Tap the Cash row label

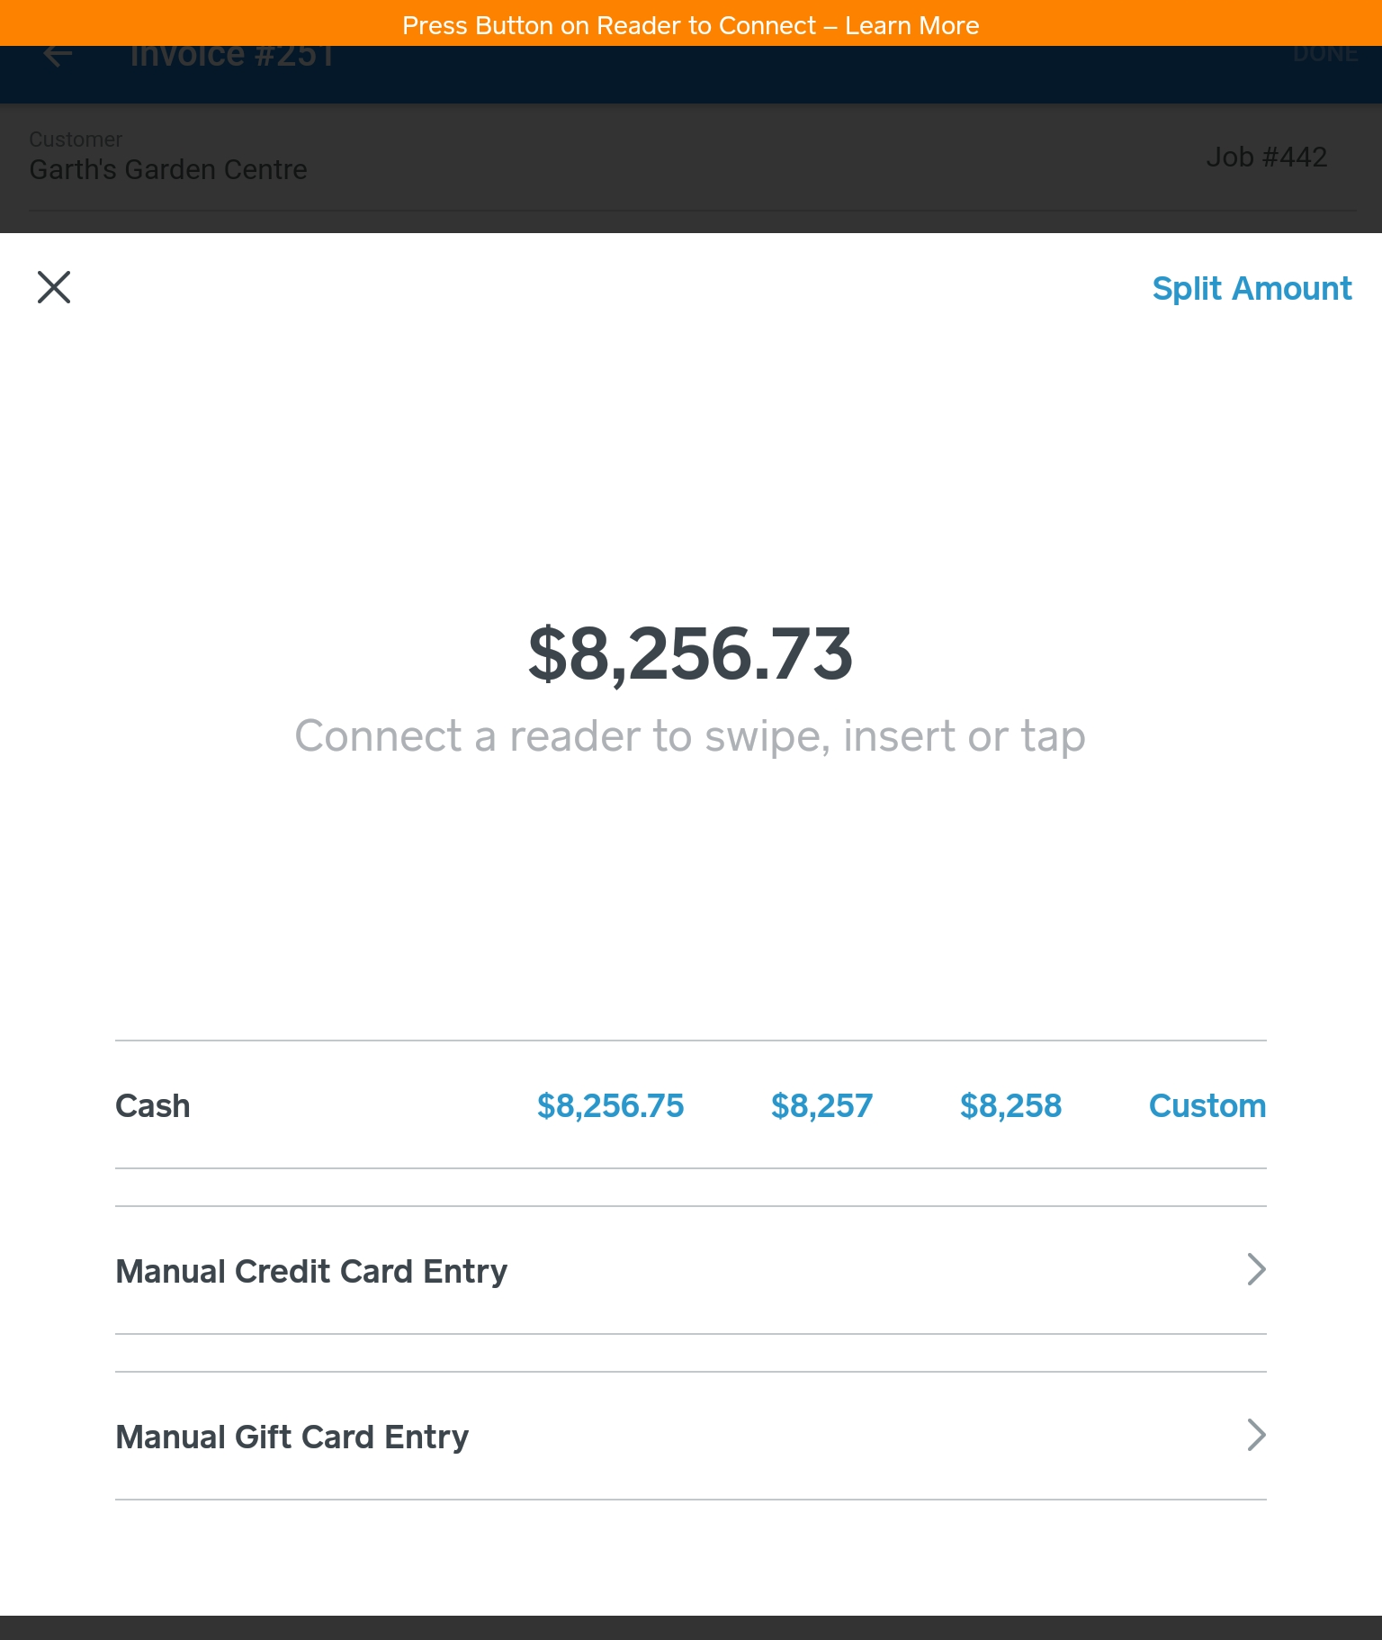(153, 1106)
